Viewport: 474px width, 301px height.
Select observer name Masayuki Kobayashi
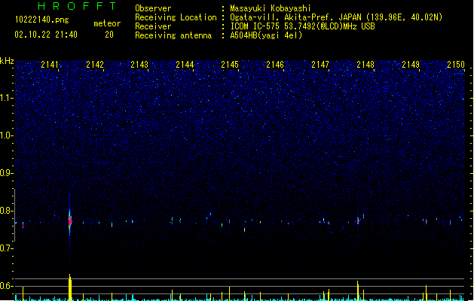271,8
